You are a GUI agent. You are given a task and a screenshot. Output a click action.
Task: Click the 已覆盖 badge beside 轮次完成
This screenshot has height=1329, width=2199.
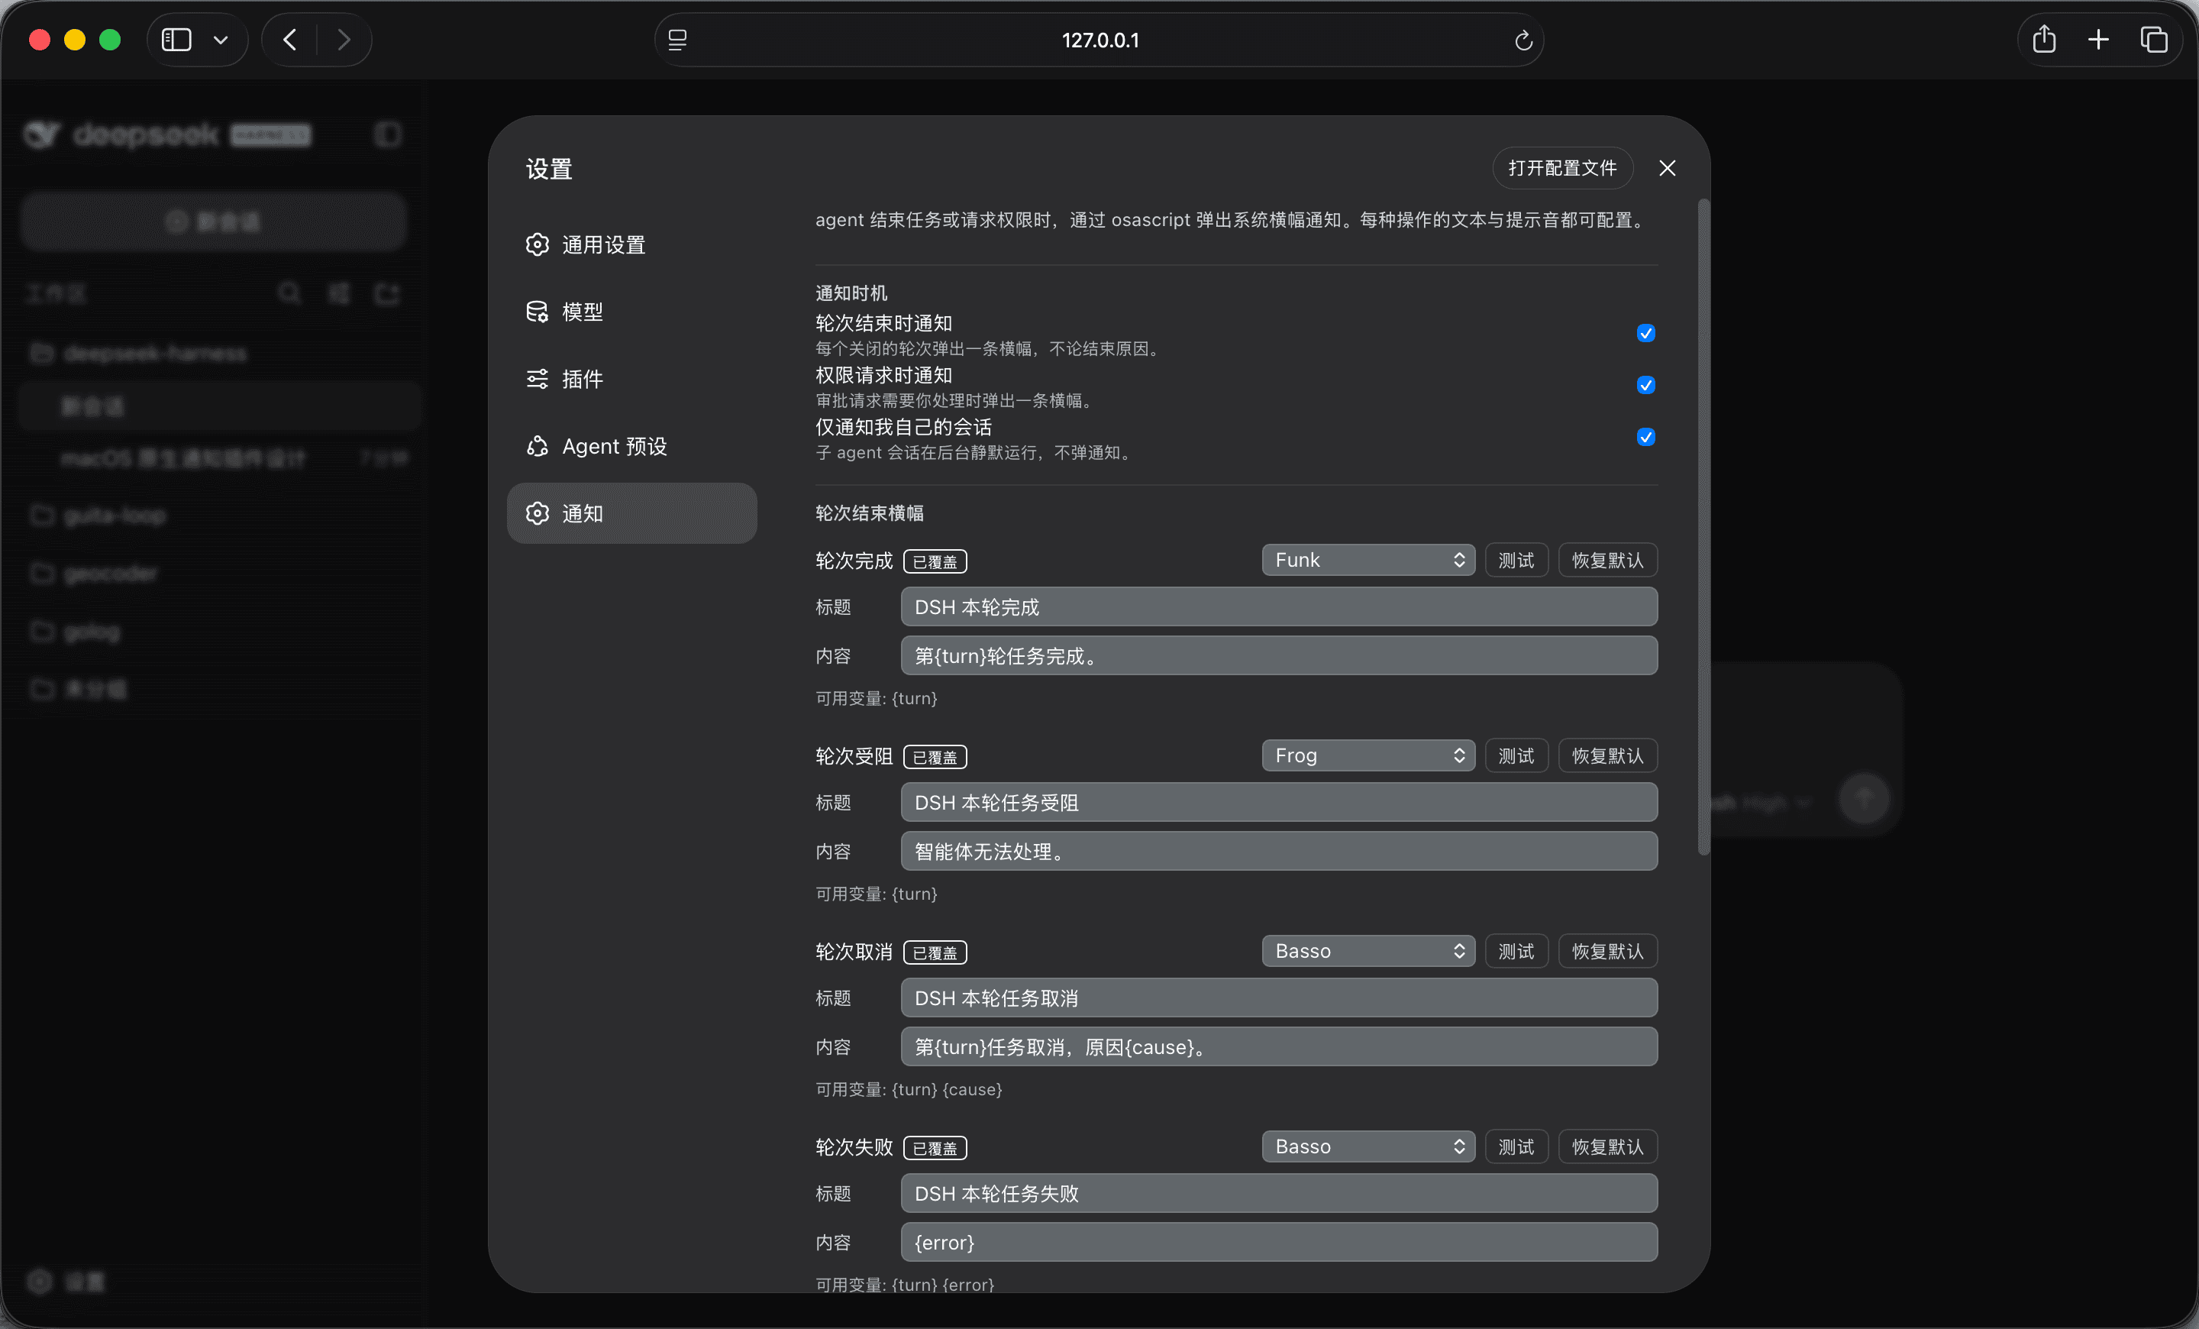click(x=935, y=561)
